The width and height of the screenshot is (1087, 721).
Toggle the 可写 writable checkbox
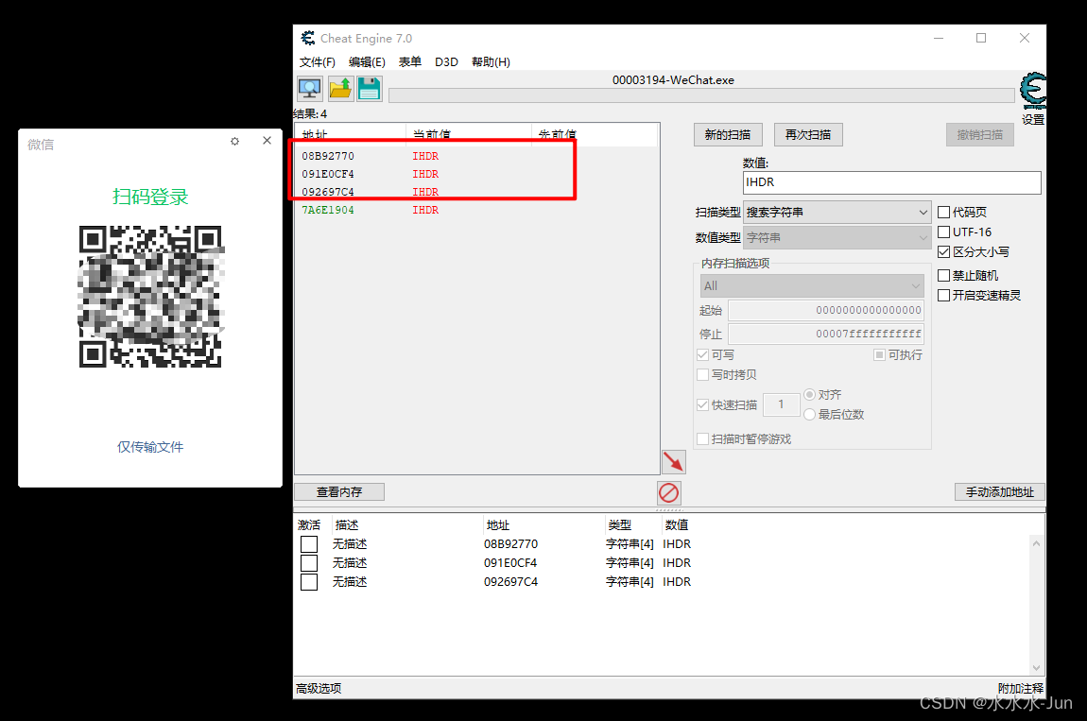(x=703, y=355)
